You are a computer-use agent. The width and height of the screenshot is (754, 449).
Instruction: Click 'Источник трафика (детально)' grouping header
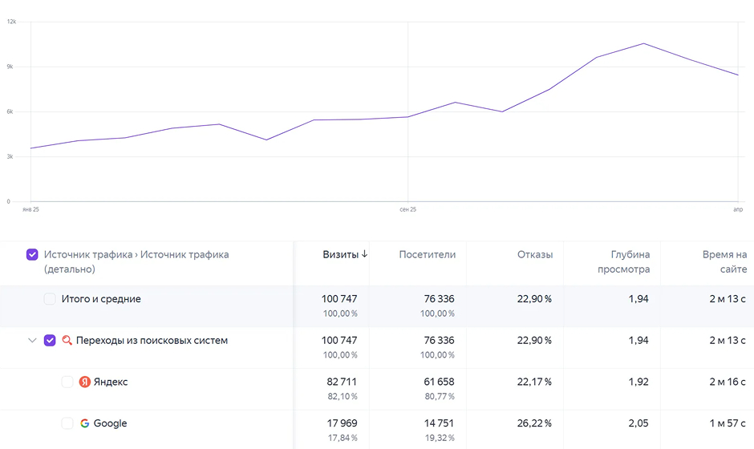tap(136, 261)
